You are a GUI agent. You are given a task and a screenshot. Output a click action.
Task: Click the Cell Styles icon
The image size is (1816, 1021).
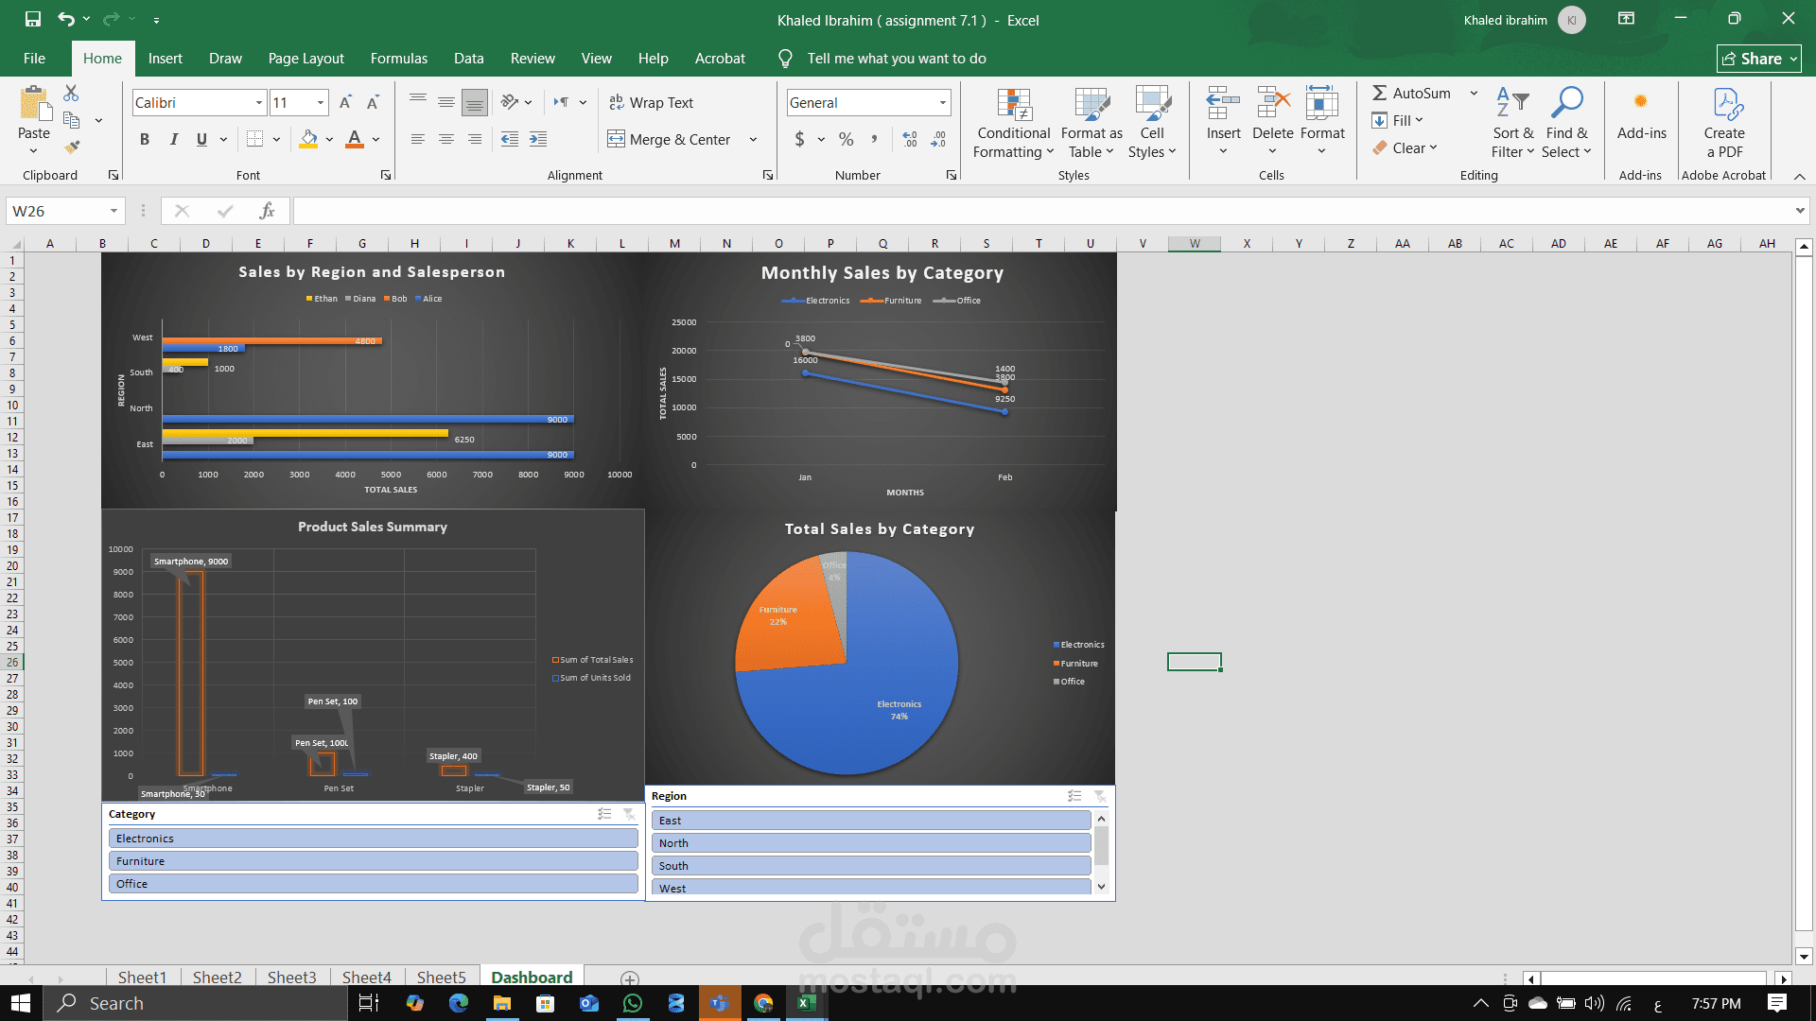coord(1152,104)
